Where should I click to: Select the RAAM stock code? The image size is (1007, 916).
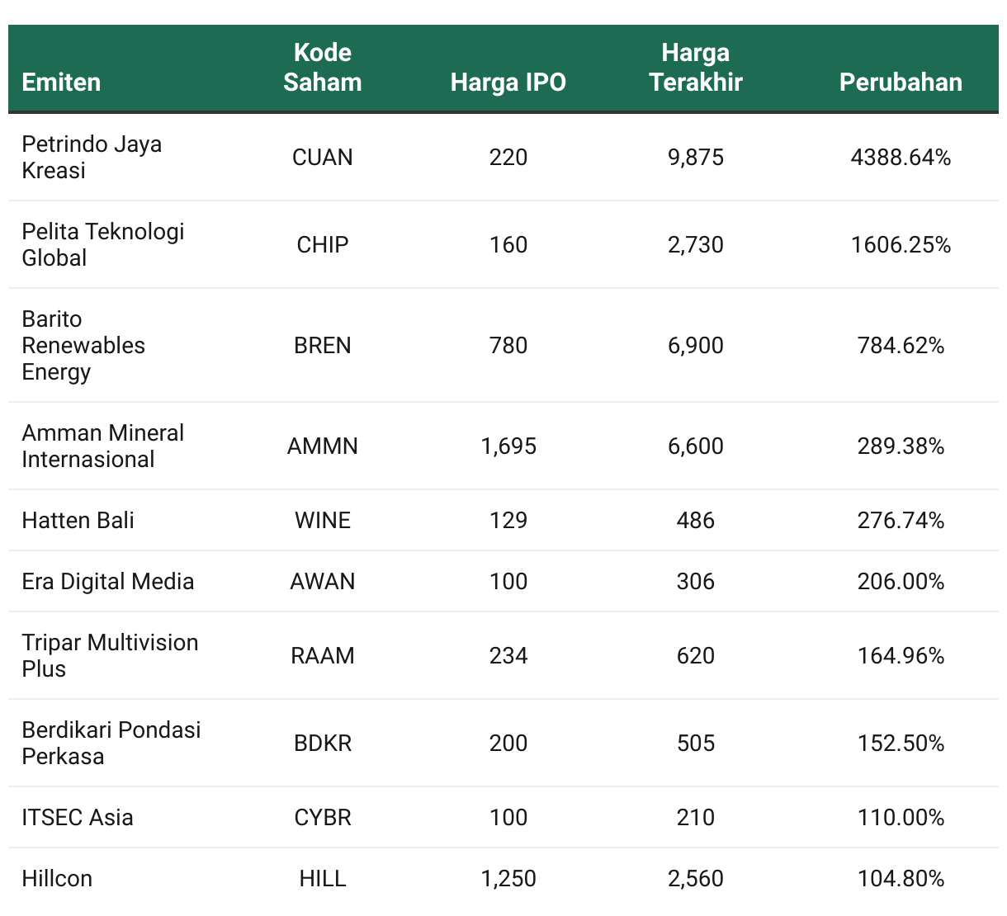322,655
